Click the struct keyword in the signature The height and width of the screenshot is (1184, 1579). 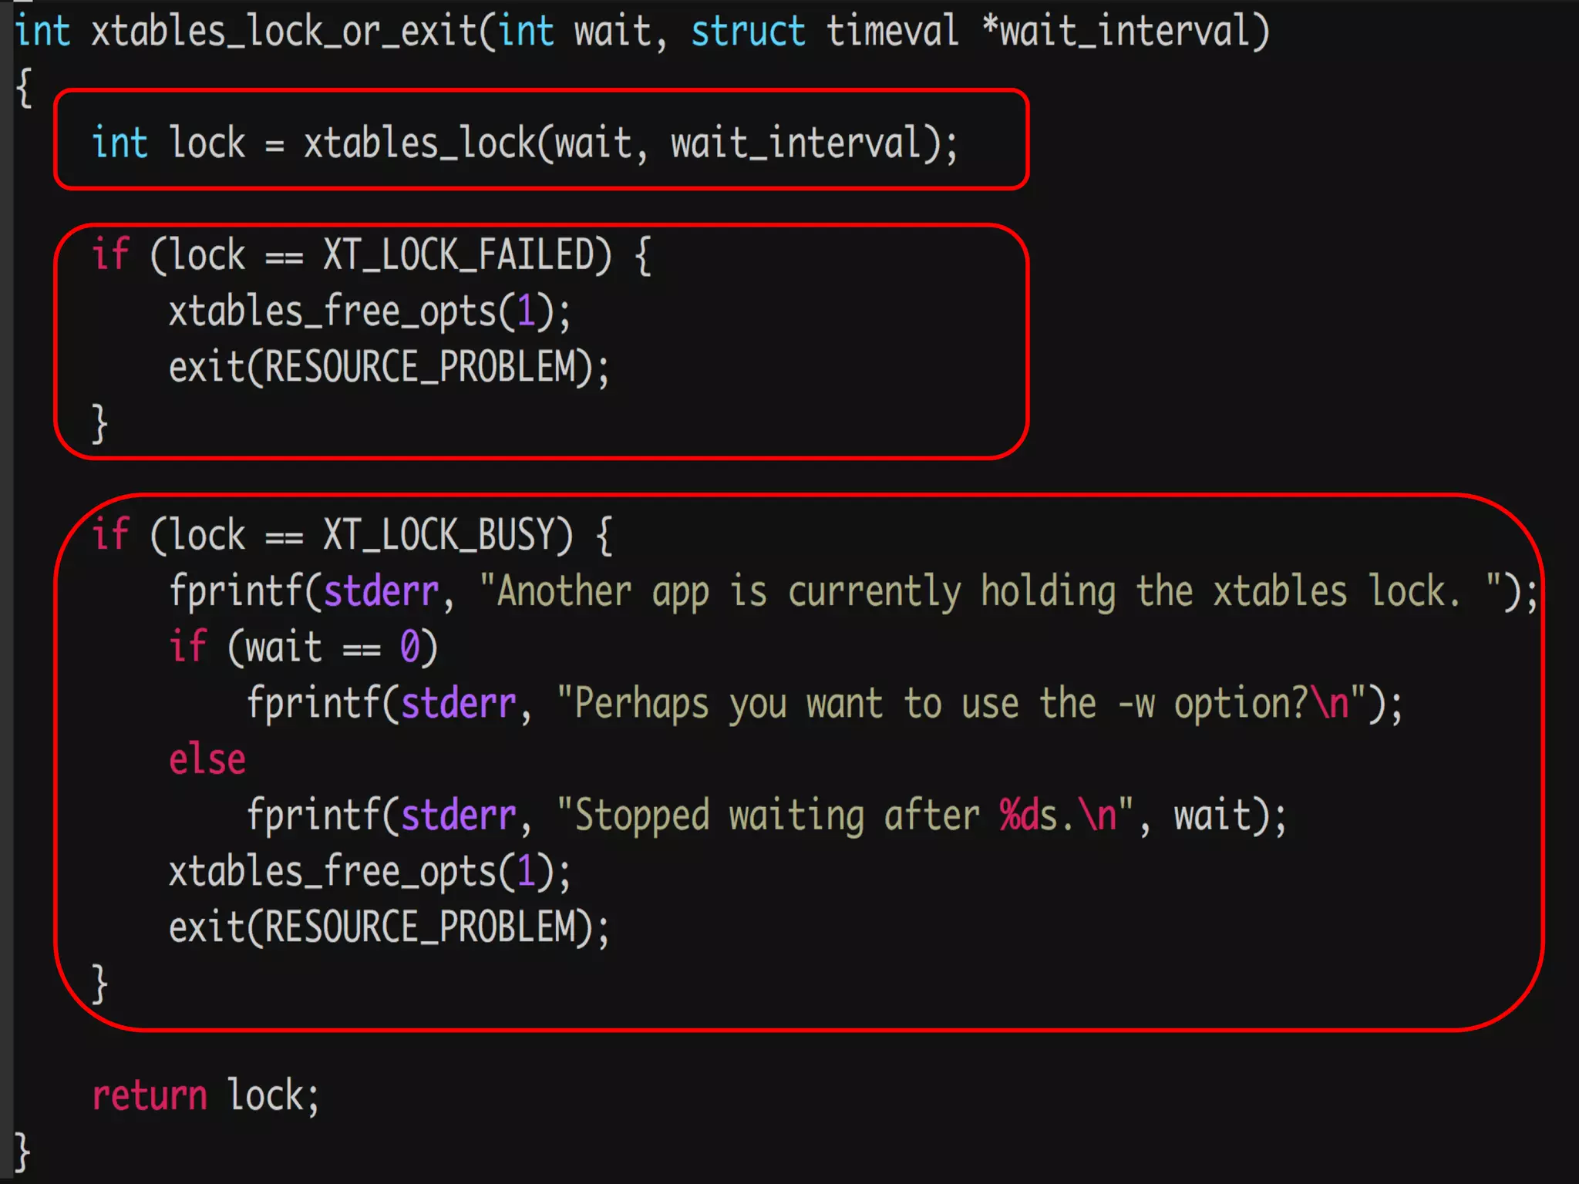coord(747,32)
